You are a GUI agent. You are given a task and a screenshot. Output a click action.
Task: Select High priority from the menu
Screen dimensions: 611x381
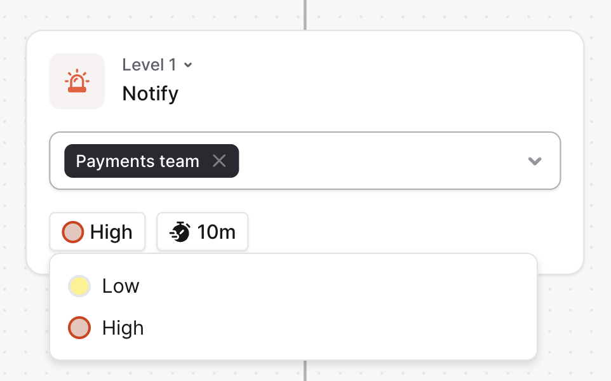click(x=123, y=328)
